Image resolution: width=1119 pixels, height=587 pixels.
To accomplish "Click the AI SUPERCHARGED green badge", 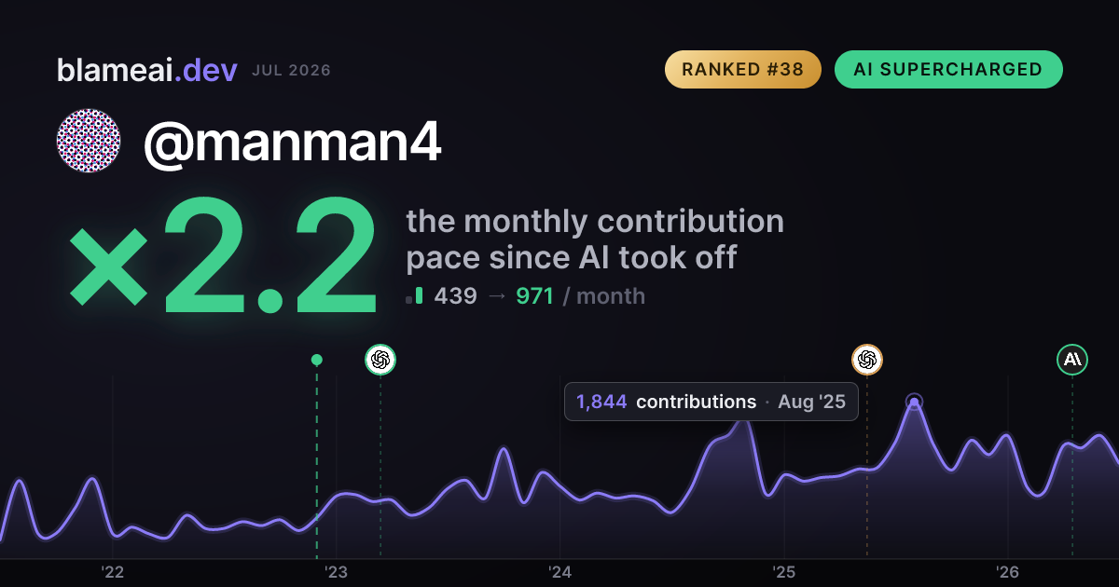I will tap(948, 70).
